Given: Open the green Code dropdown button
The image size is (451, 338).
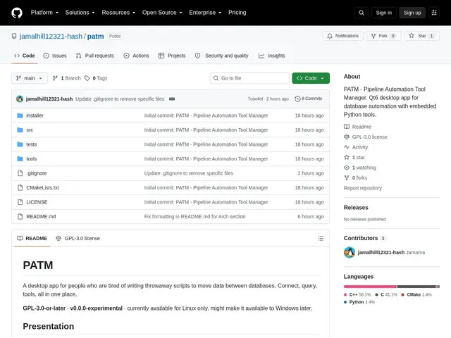Looking at the screenshot, I should coord(311,78).
